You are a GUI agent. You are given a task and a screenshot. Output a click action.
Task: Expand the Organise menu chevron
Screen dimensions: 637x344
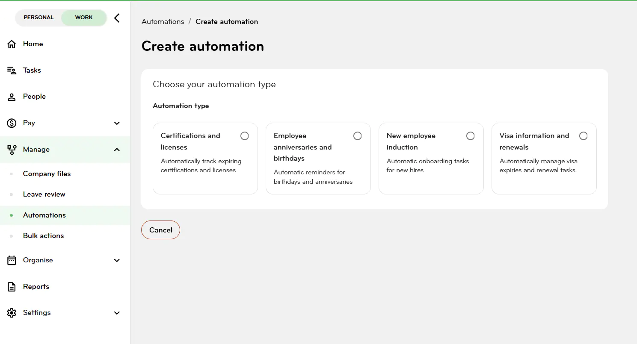coord(117,260)
